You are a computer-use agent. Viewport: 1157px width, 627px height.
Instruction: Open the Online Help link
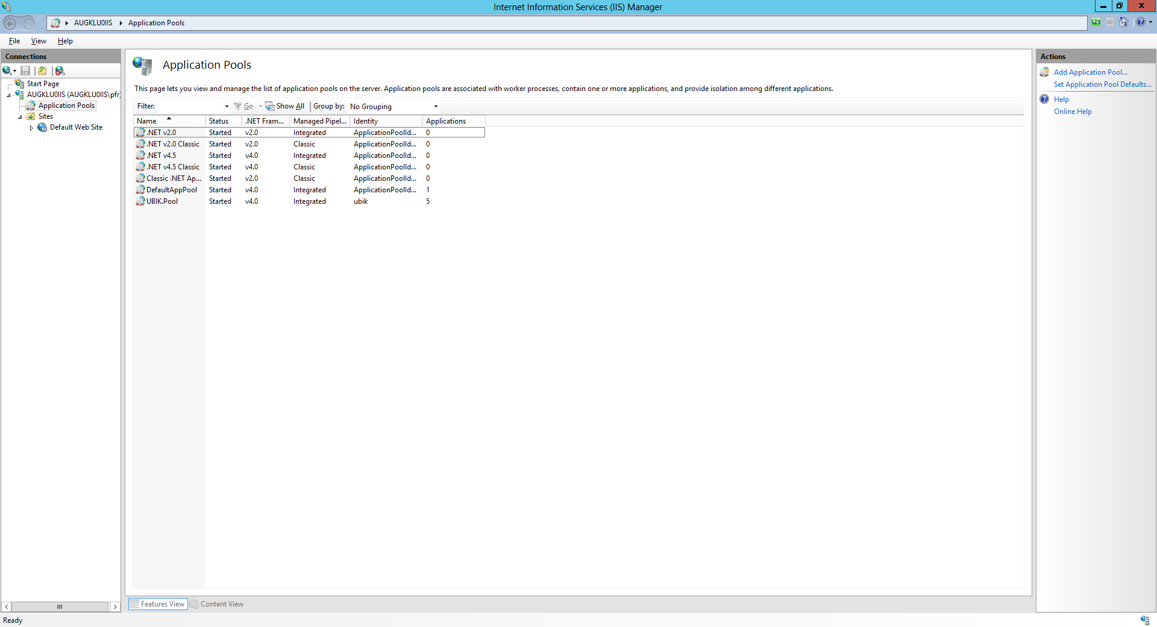(x=1073, y=112)
